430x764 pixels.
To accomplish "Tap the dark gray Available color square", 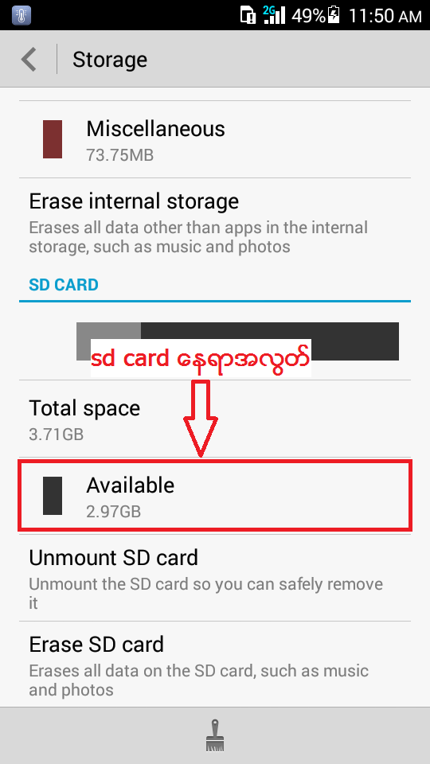I will click(53, 496).
